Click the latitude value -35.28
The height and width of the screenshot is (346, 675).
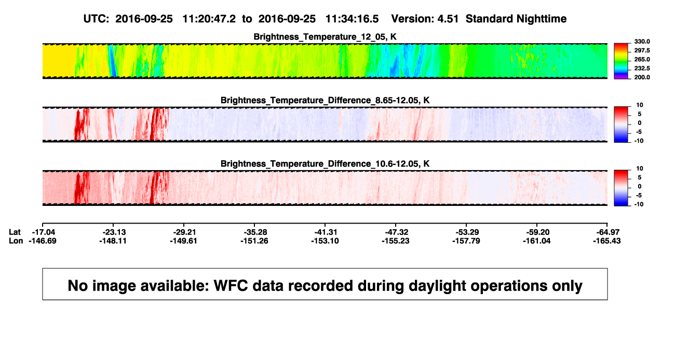tap(255, 232)
